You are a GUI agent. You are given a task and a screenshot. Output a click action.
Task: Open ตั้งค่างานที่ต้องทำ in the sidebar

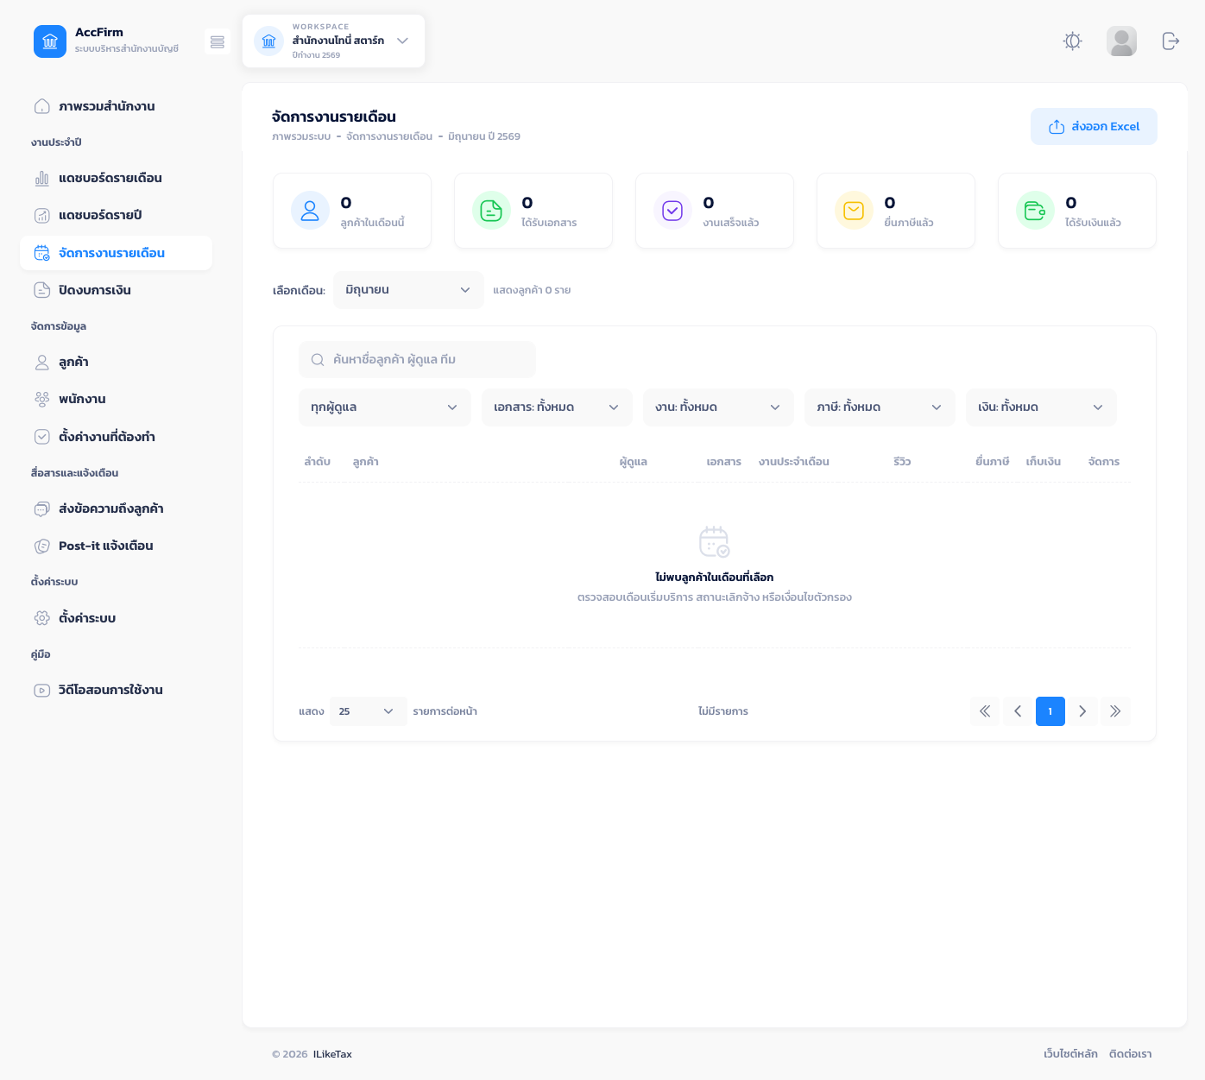116,437
